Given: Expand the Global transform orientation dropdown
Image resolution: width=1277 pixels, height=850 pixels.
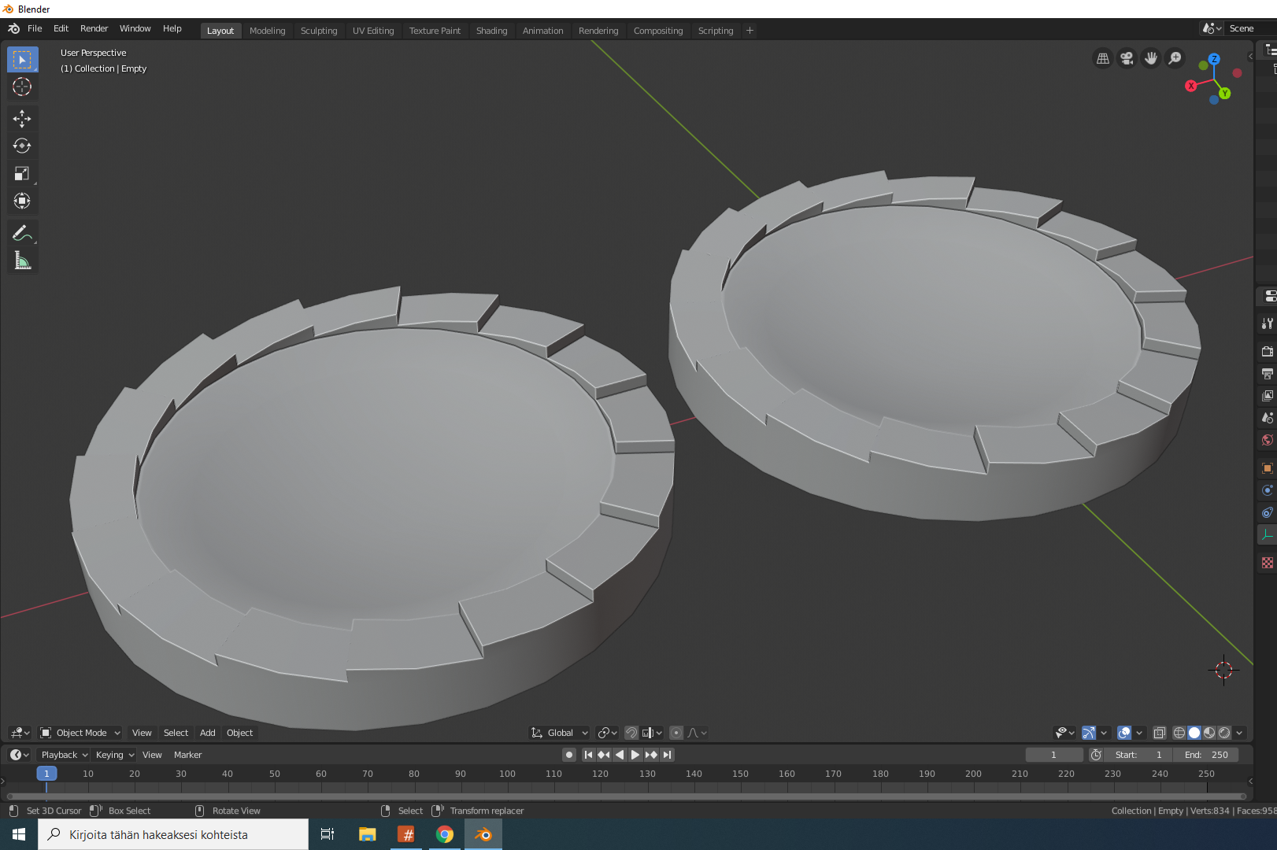Looking at the screenshot, I should (x=560, y=733).
